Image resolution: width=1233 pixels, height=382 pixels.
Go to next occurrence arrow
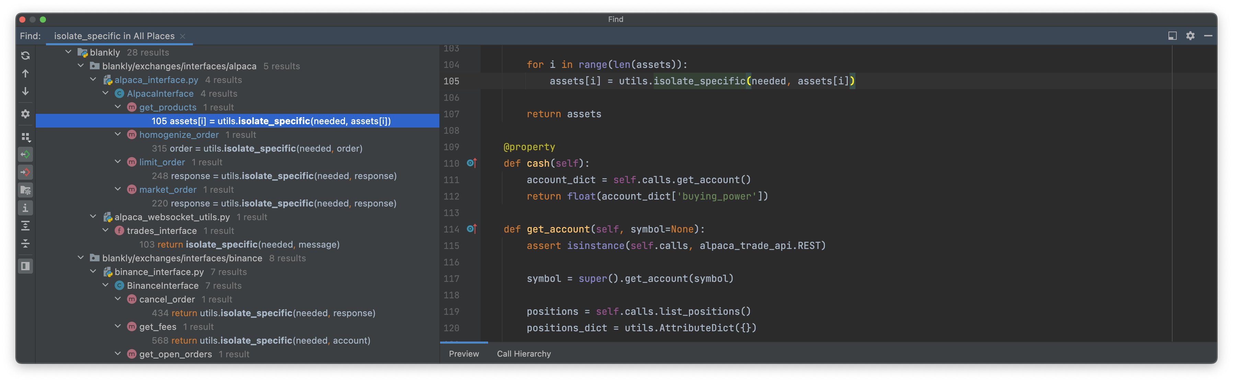(25, 91)
